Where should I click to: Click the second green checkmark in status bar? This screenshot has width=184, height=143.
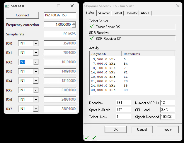94,138
